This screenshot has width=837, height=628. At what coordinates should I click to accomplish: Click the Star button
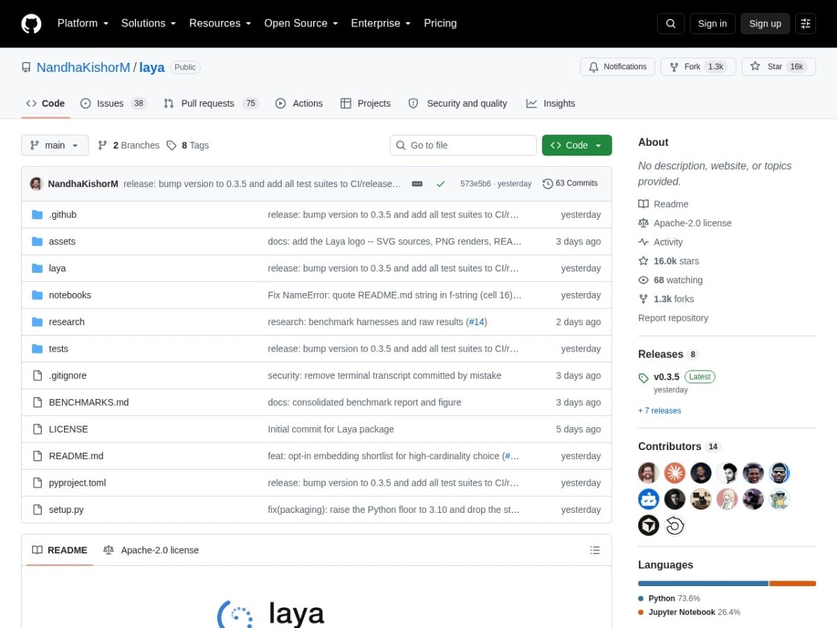pos(778,67)
